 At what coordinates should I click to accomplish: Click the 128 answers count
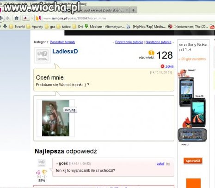point(165,55)
